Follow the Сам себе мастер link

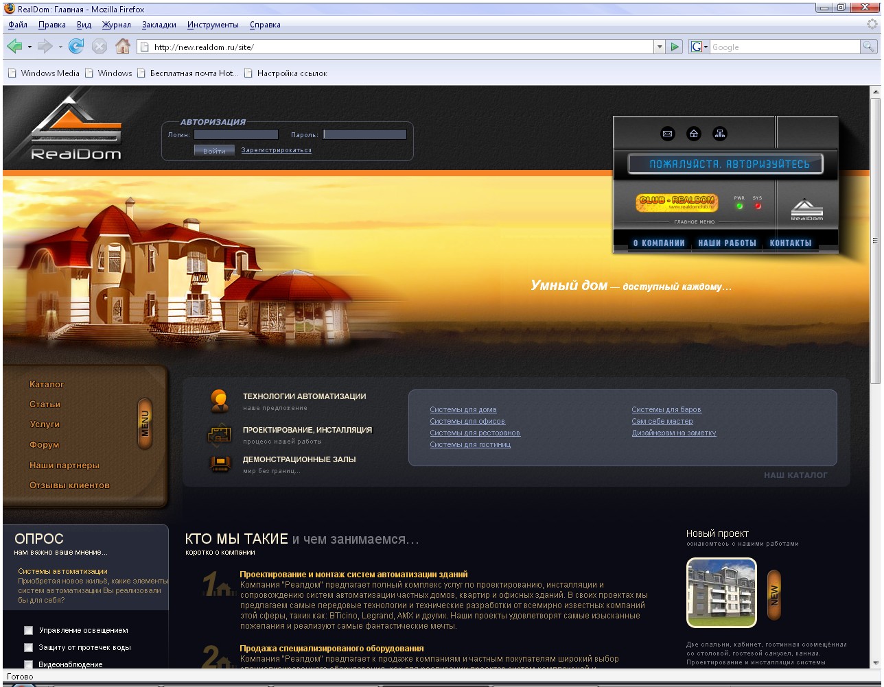[662, 422]
